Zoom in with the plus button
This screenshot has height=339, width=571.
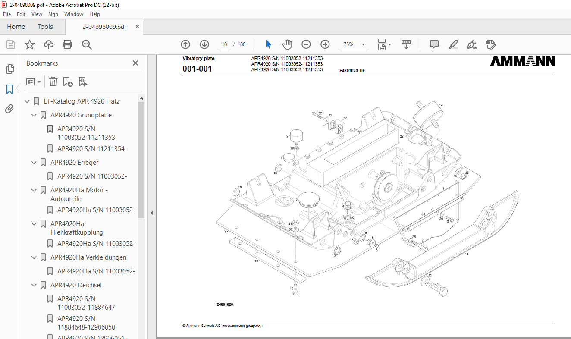[325, 44]
